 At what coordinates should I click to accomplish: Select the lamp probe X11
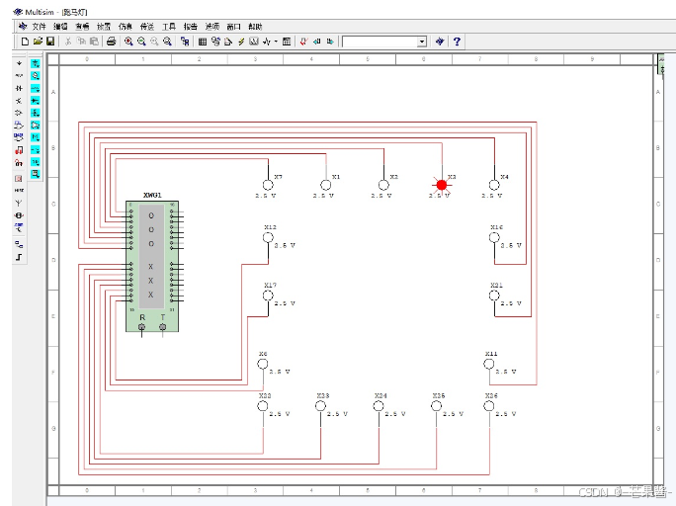[489, 364]
